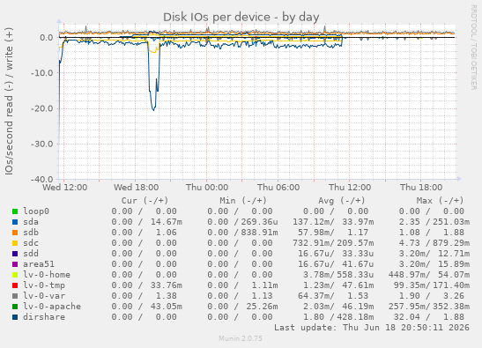
Task: Click the sda blue legend swatch
Action: [15, 222]
